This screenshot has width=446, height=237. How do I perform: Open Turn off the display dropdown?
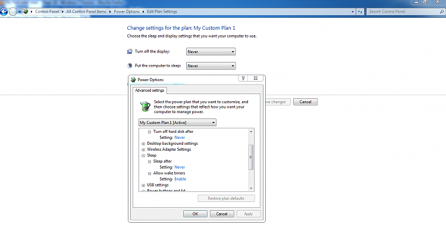211,52
